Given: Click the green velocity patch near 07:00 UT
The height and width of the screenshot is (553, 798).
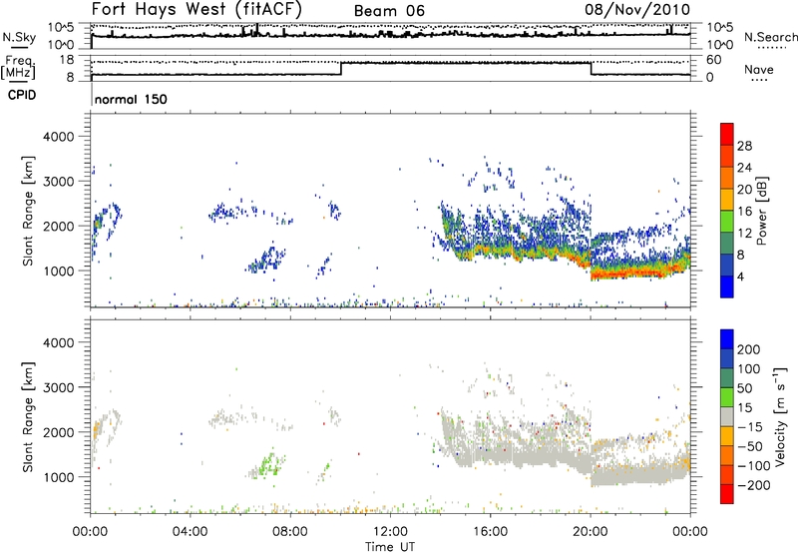Looking at the screenshot, I should pos(267,463).
